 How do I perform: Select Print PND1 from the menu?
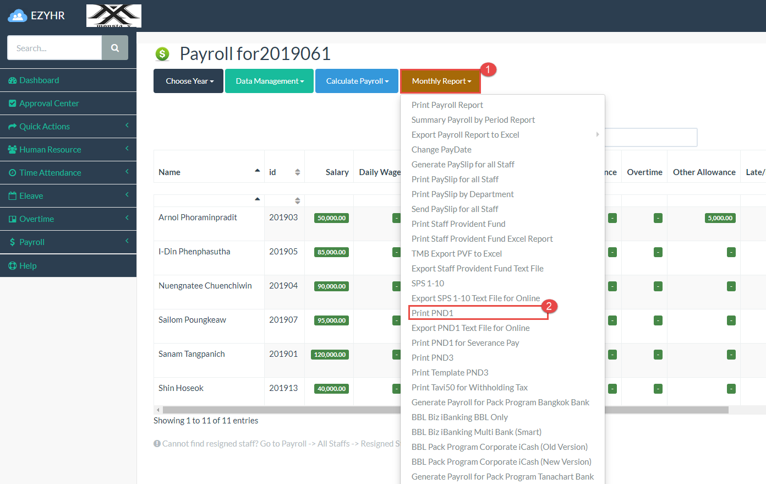click(x=433, y=313)
